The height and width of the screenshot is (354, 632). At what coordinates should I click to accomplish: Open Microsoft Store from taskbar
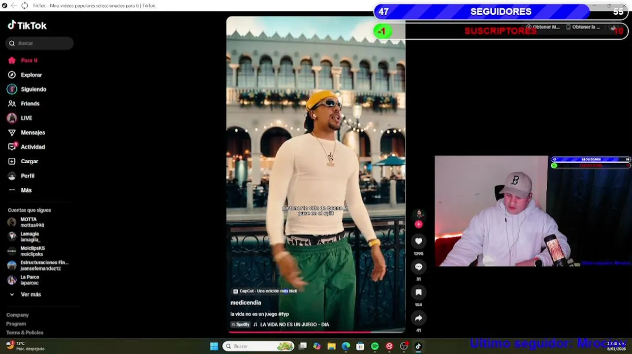point(360,346)
